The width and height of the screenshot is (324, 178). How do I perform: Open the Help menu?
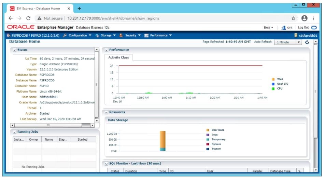(268, 28)
